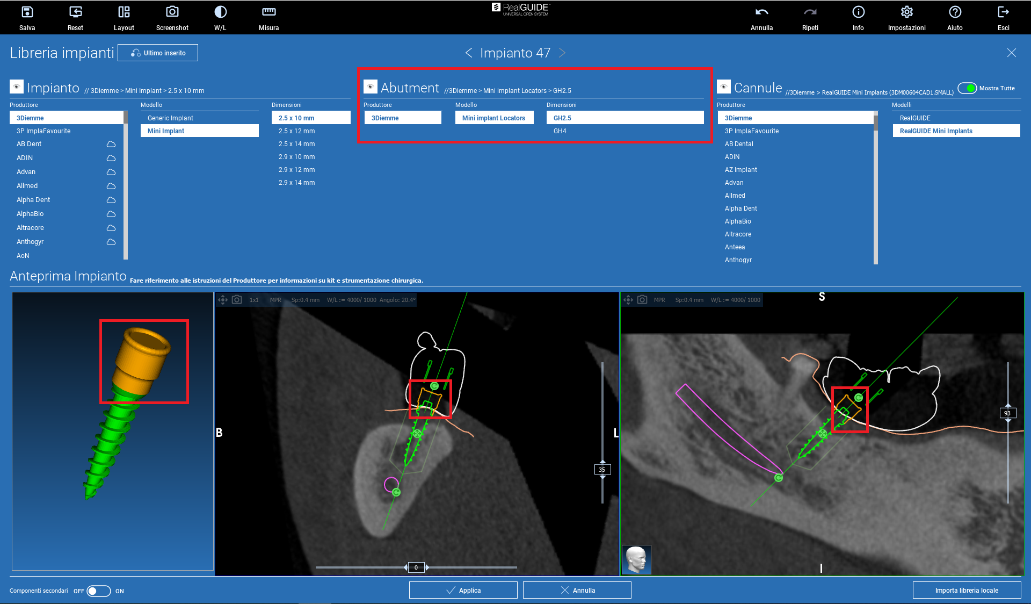Open the Layout tool
The width and height of the screenshot is (1031, 604).
(x=124, y=12)
